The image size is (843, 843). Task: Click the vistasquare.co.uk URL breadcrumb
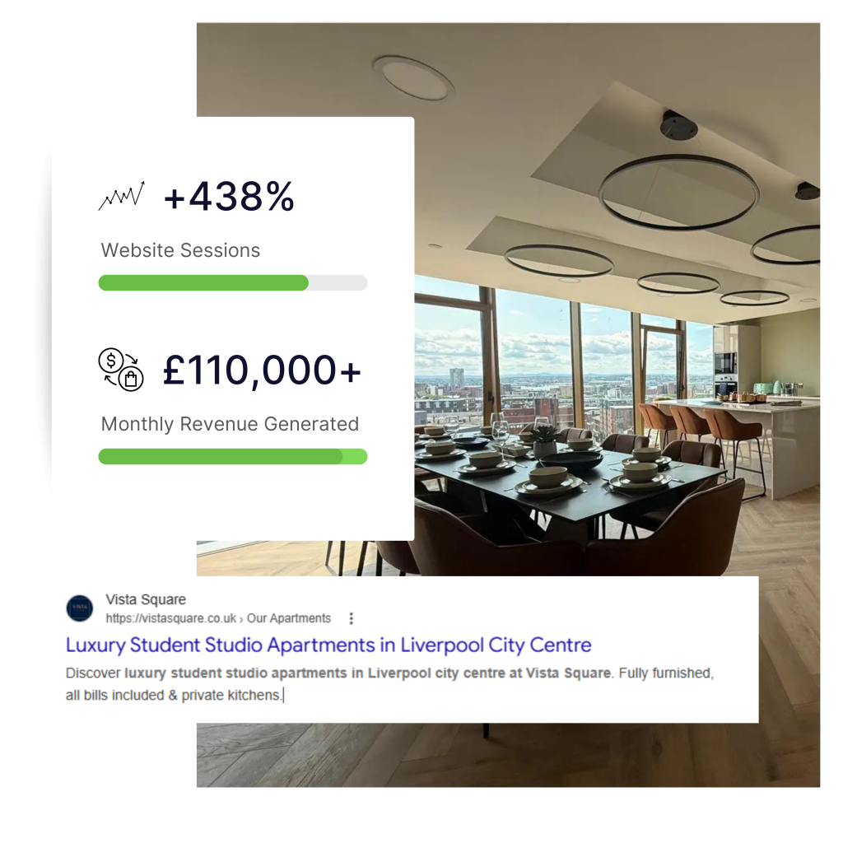pos(218,618)
